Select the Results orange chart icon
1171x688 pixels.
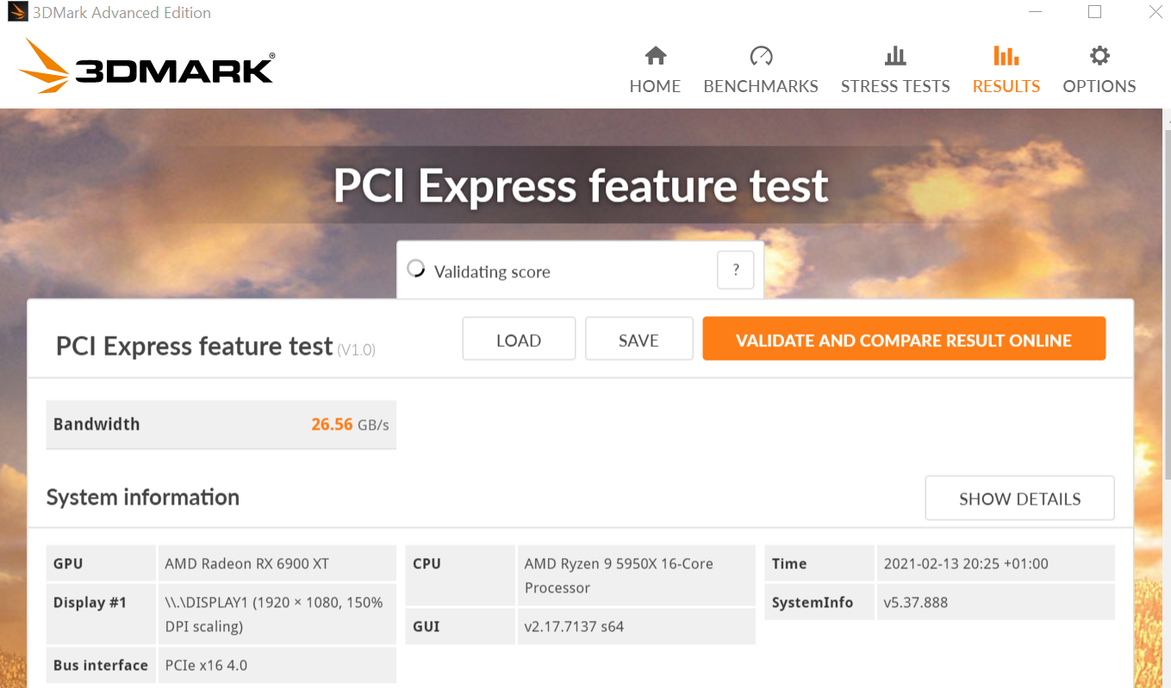tap(1006, 57)
